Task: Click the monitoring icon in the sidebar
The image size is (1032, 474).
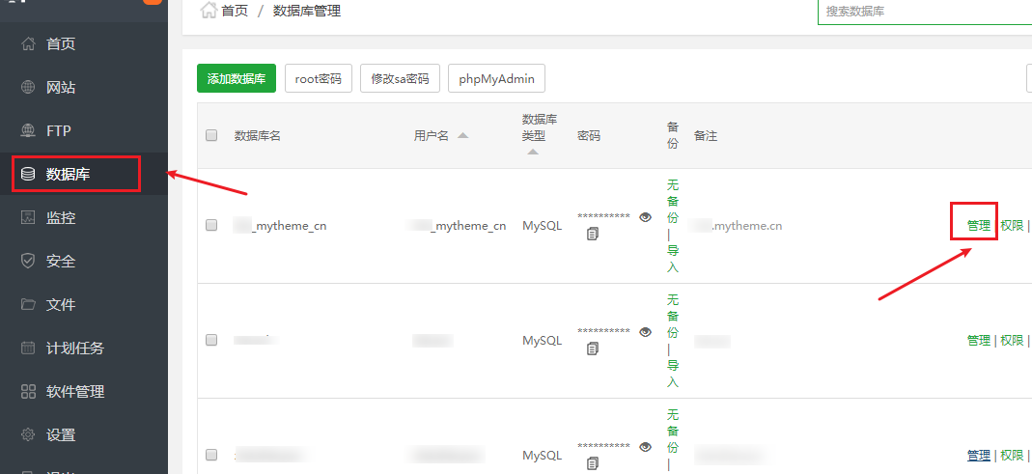Action: [28, 217]
